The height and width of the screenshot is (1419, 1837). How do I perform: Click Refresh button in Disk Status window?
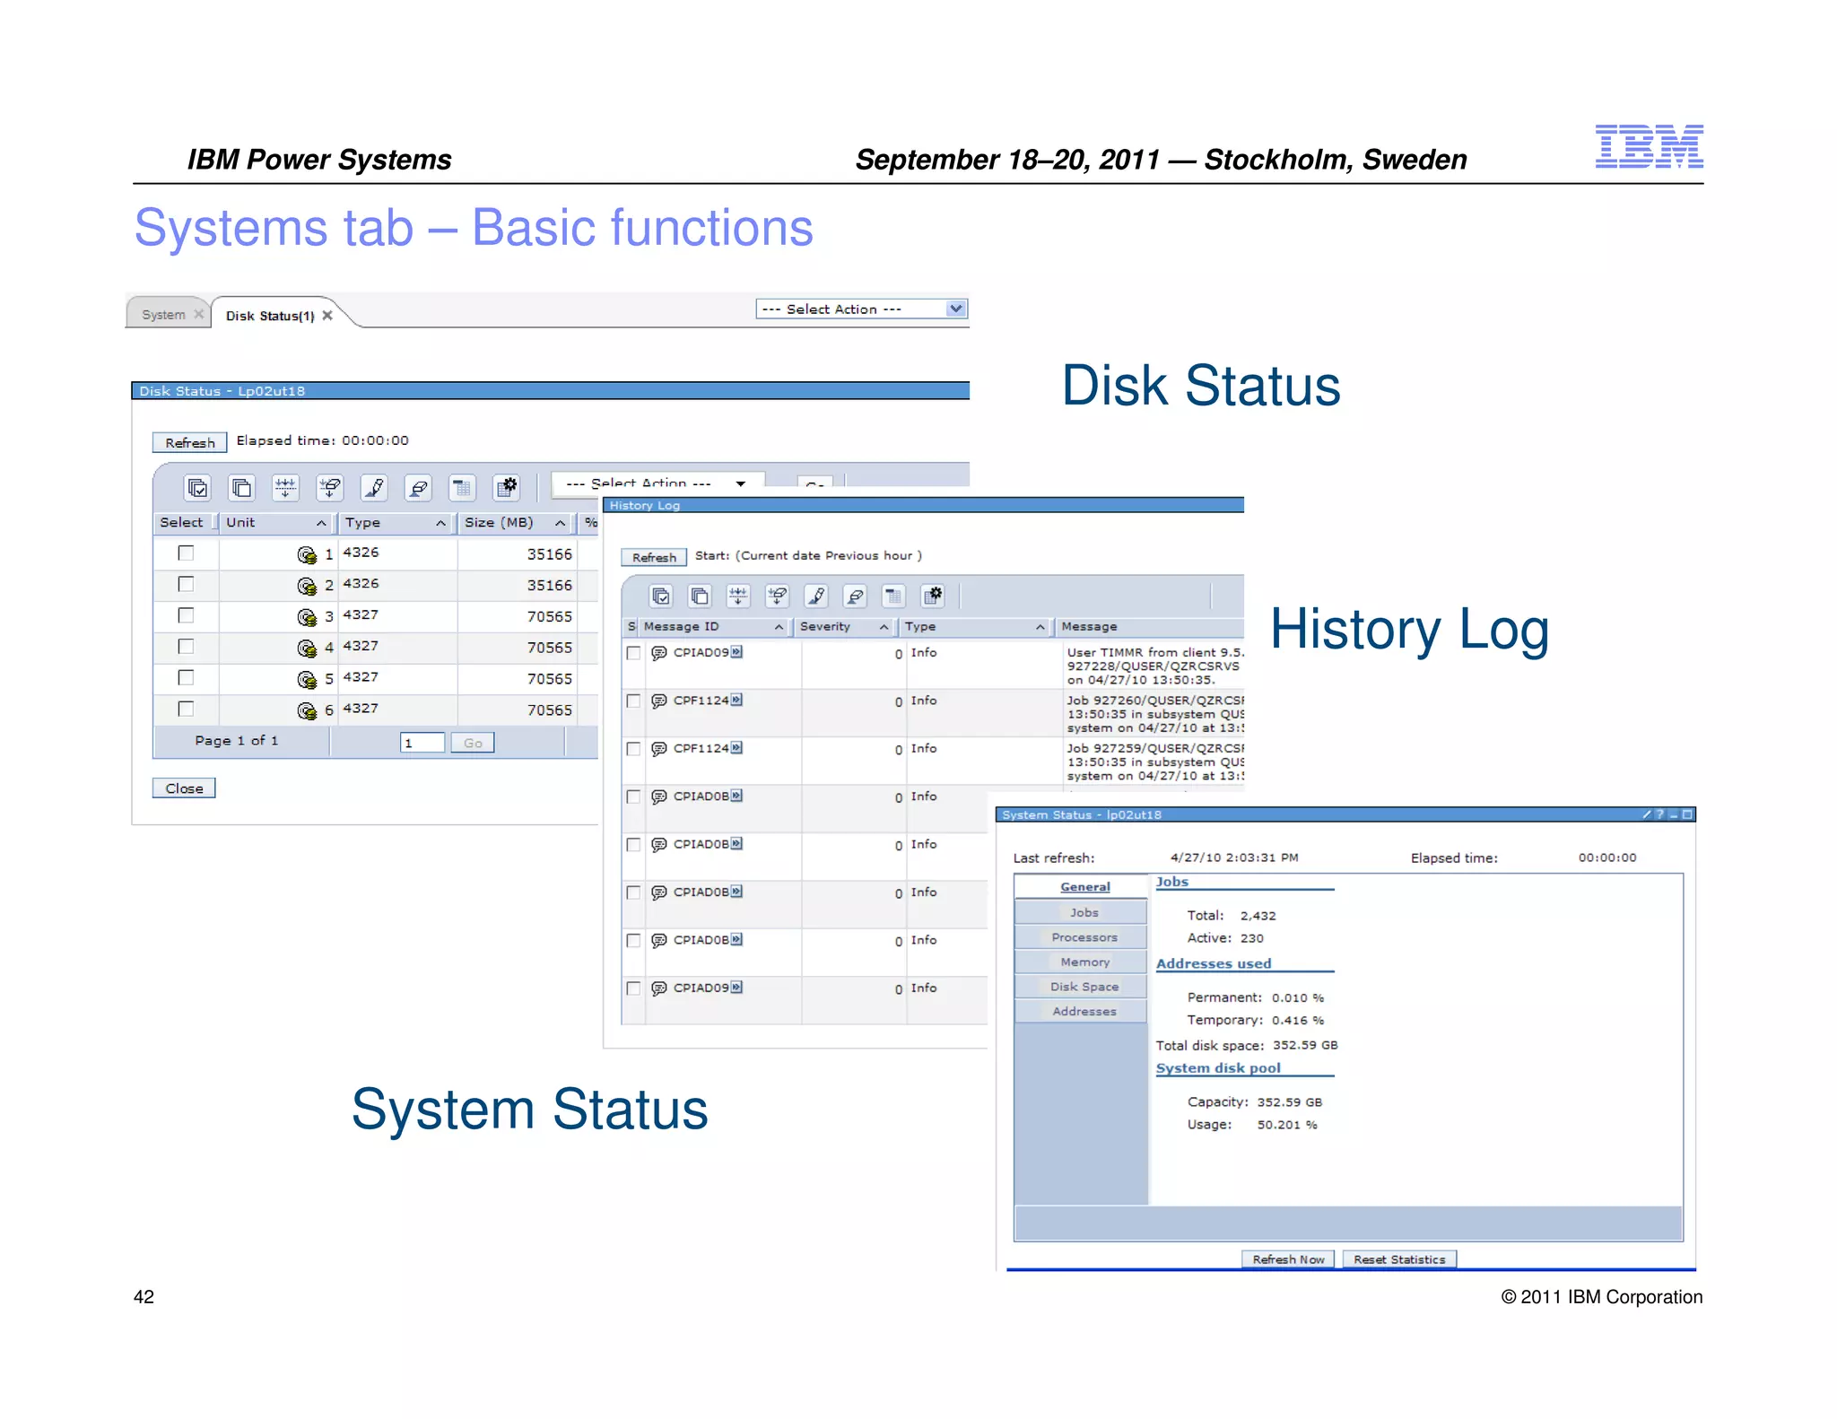click(x=189, y=443)
